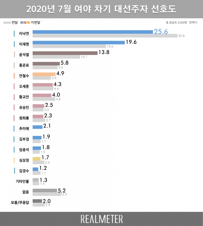The height and width of the screenshot is (226, 203).
Task: Select the '오세훈' candidate label
Action: tap(22, 86)
